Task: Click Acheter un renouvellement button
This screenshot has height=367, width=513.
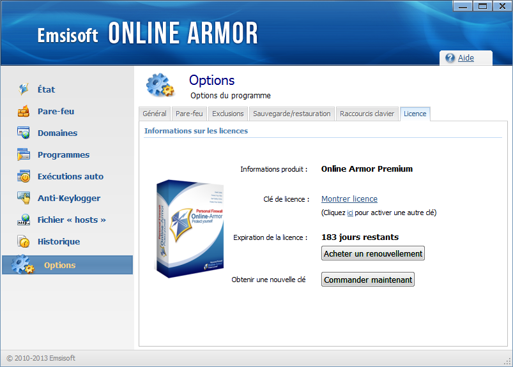Action: click(373, 253)
